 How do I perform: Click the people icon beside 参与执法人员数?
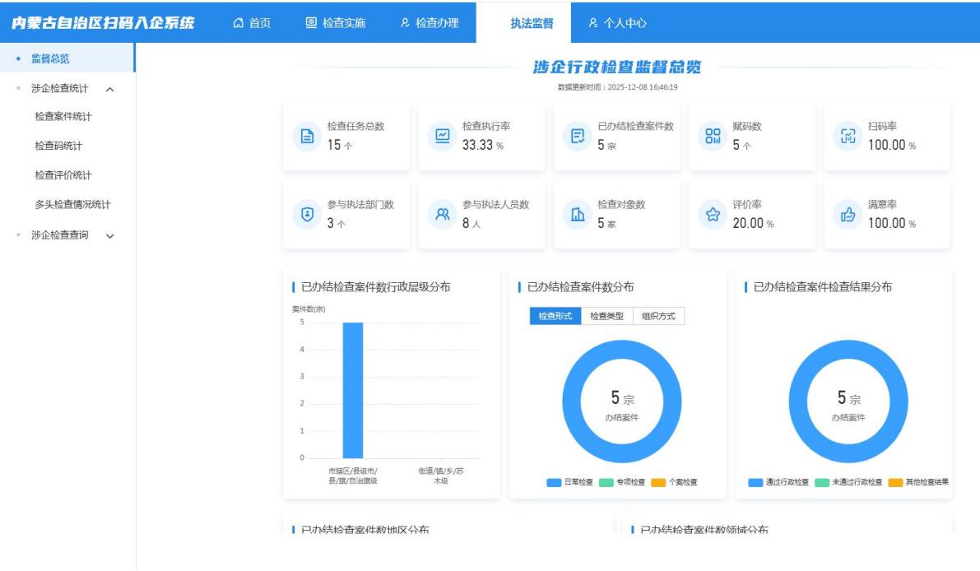[443, 215]
